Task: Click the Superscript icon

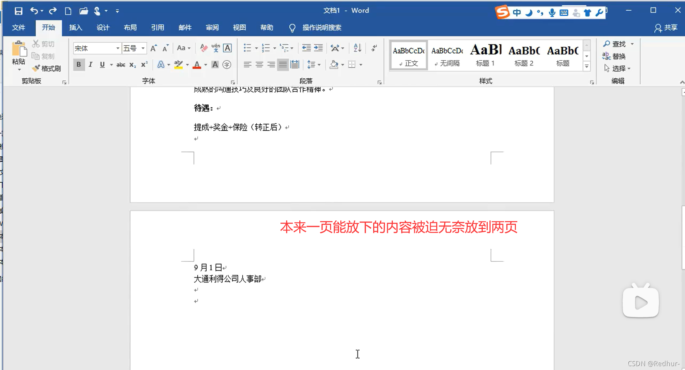Action: coord(144,64)
